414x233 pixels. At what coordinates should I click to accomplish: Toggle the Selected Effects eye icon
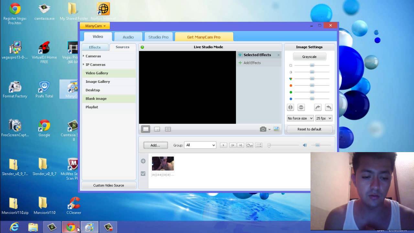pyautogui.click(x=240, y=55)
